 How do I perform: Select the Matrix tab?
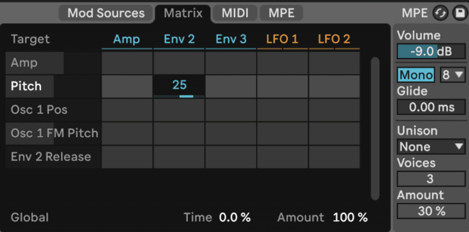(183, 13)
